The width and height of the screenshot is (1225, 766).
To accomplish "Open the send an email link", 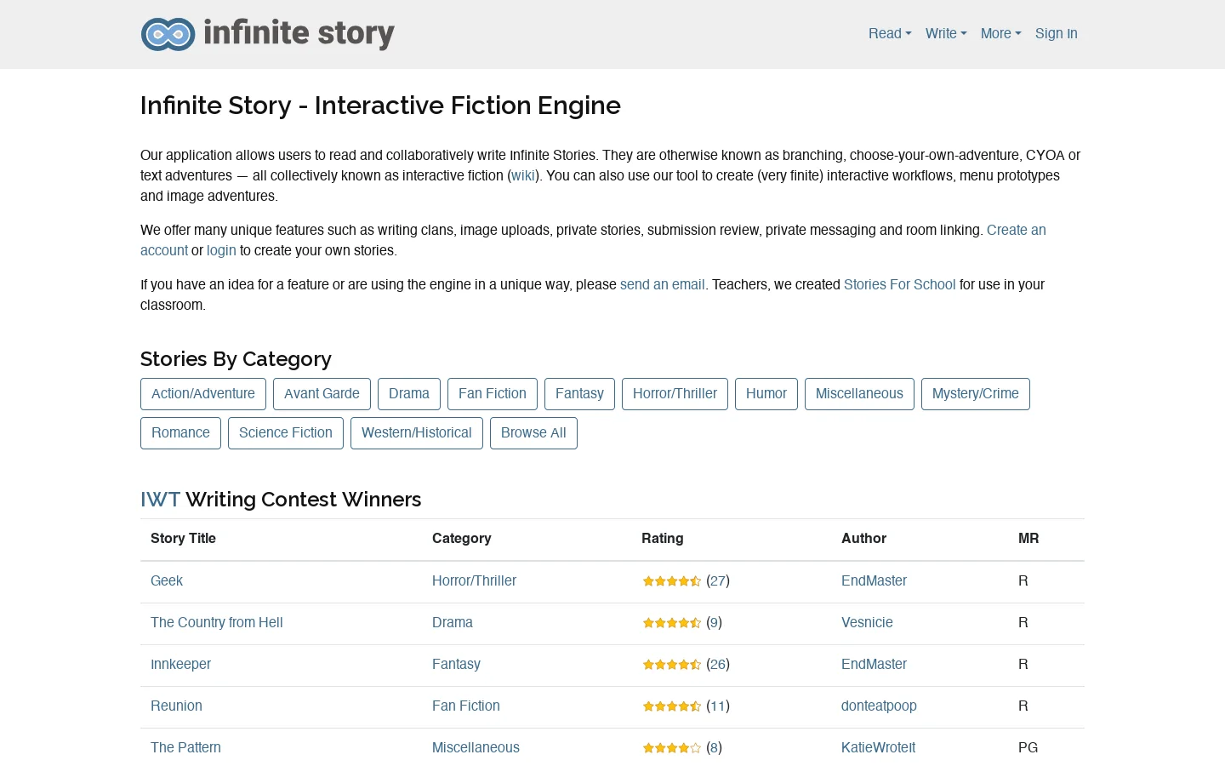I will pyautogui.click(x=662, y=284).
